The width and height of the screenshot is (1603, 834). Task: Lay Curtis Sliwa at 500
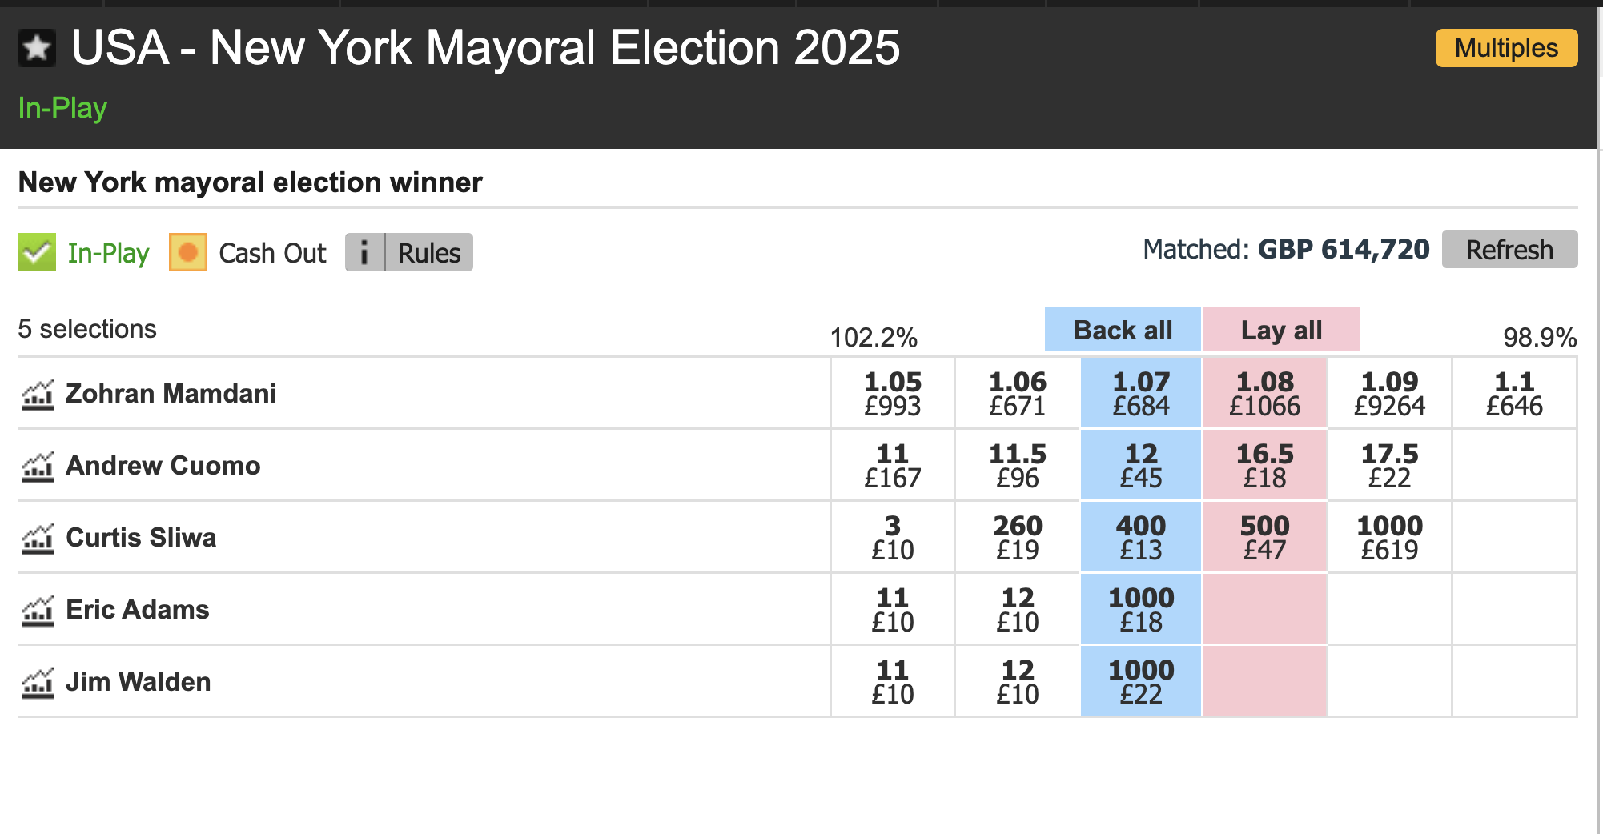[1264, 537]
